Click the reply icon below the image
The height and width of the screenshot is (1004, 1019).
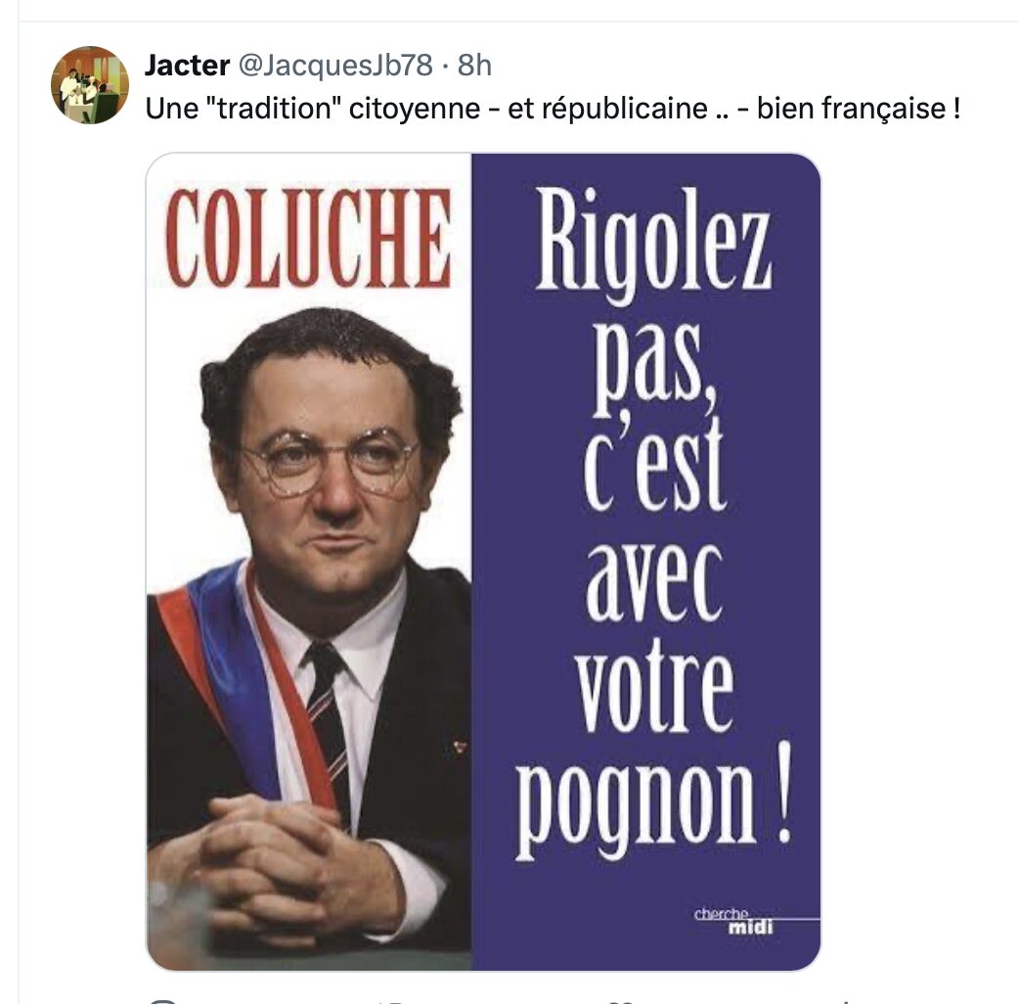(x=162, y=1001)
